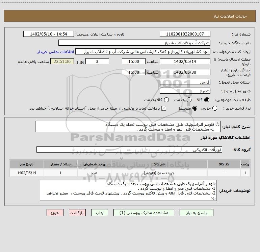Select the خدمت radio button

click(x=189, y=100)
